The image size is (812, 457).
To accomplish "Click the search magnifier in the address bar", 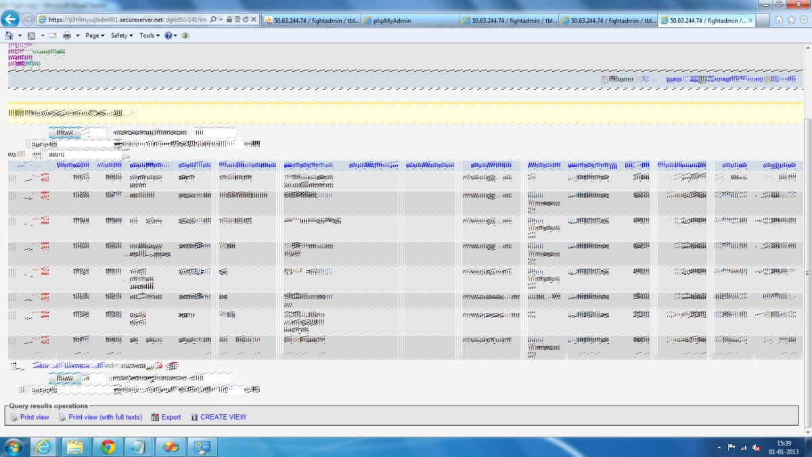I will pyautogui.click(x=212, y=20).
